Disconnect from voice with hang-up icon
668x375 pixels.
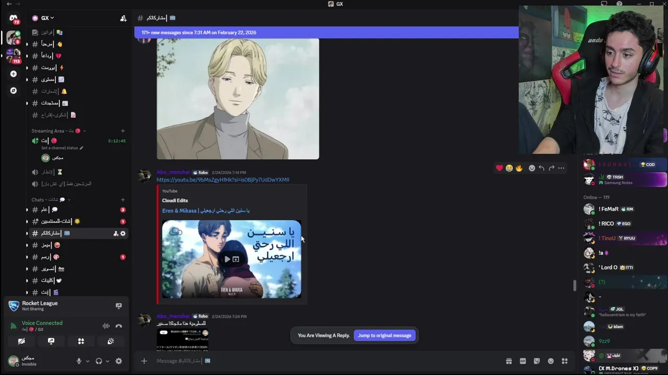[118, 326]
